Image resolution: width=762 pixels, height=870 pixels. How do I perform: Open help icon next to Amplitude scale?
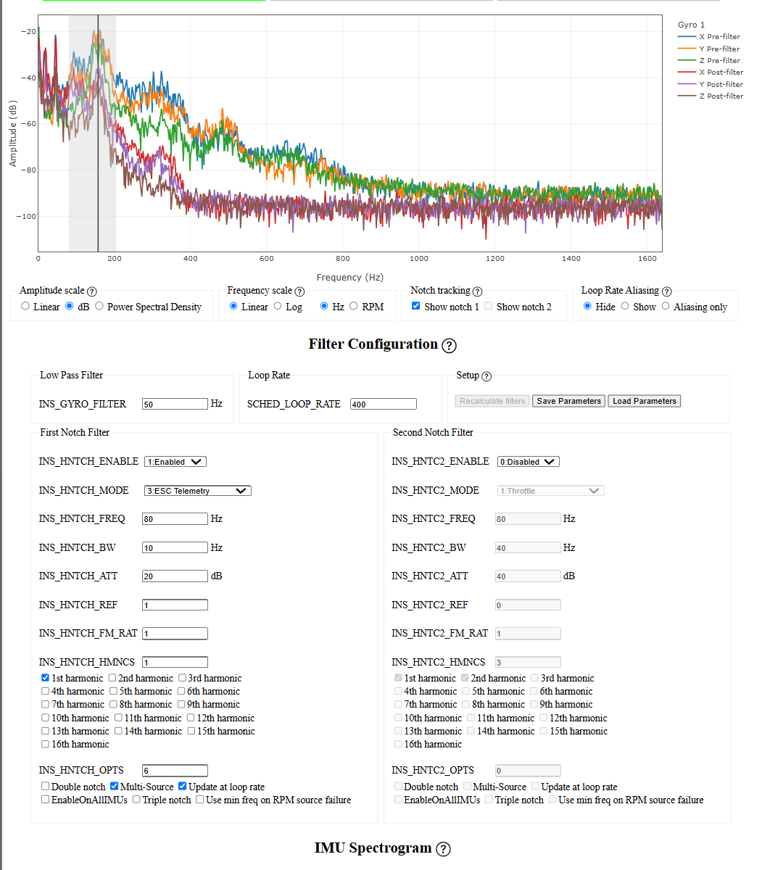92,291
